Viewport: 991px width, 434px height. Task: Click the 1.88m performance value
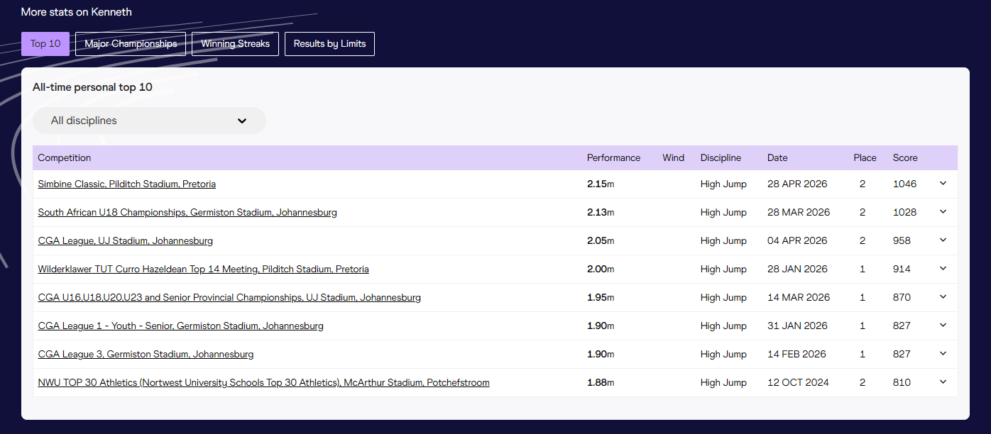pyautogui.click(x=601, y=382)
